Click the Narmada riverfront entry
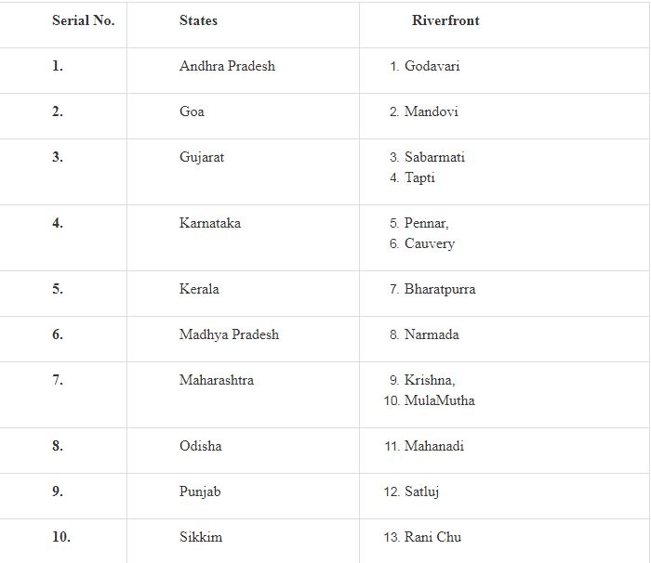Image resolution: width=651 pixels, height=563 pixels. click(x=432, y=334)
